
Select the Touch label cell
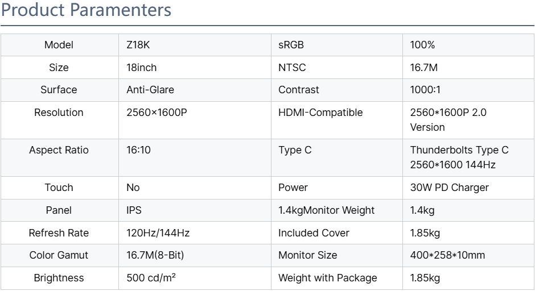[x=59, y=188]
